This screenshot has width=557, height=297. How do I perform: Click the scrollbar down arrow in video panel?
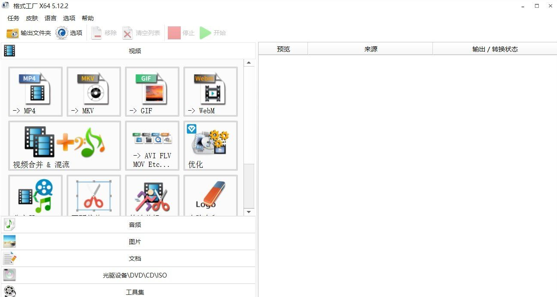(x=249, y=211)
